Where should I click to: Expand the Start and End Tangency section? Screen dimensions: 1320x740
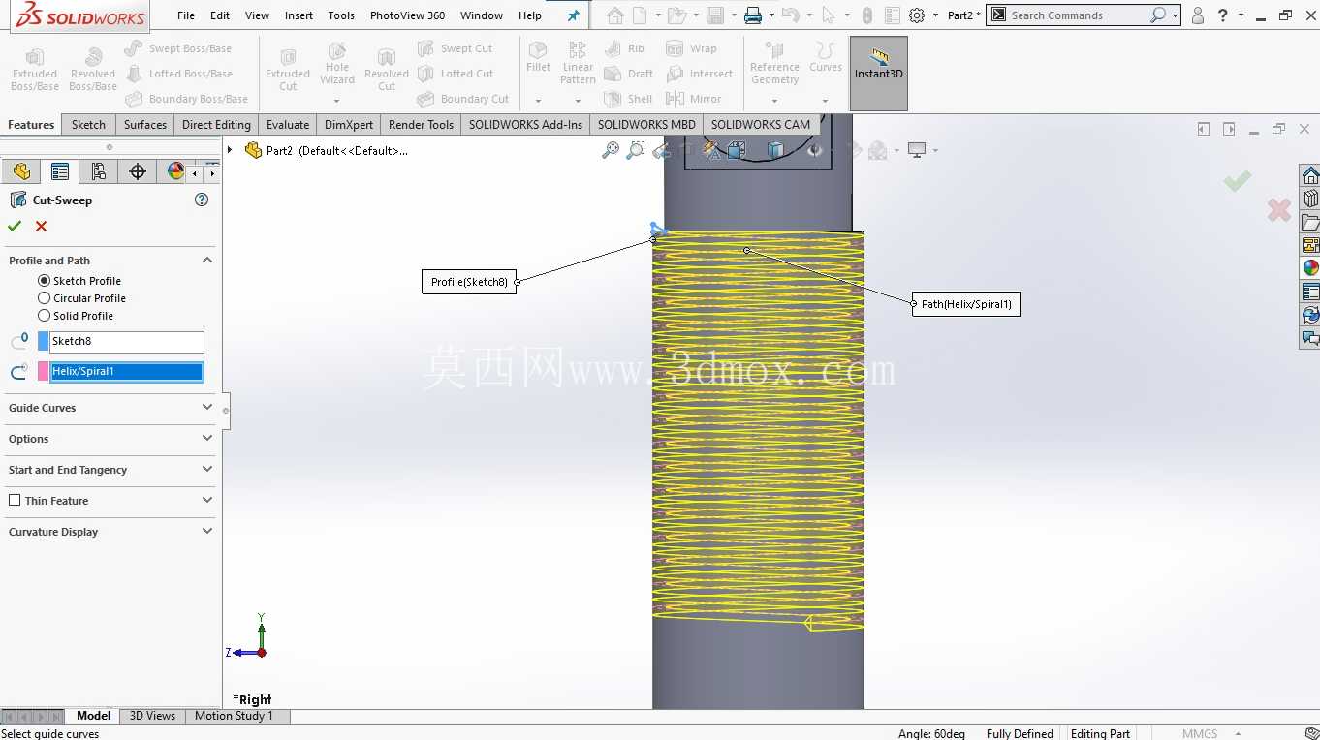[x=207, y=470]
